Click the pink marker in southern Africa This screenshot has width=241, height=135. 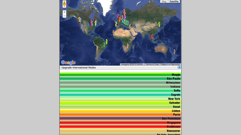tap(128, 46)
